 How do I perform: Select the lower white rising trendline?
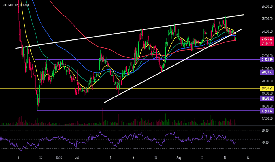[173, 66]
